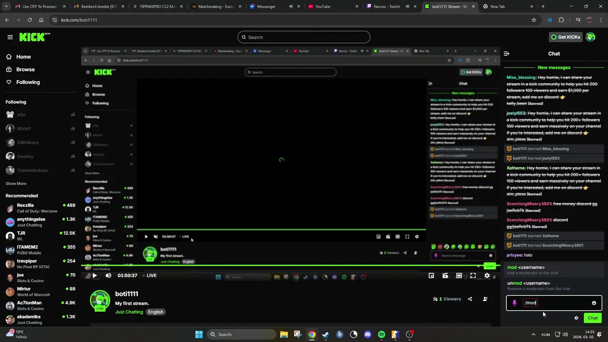The width and height of the screenshot is (608, 342).
Task: Bookmark this page with star
Action: (534, 20)
